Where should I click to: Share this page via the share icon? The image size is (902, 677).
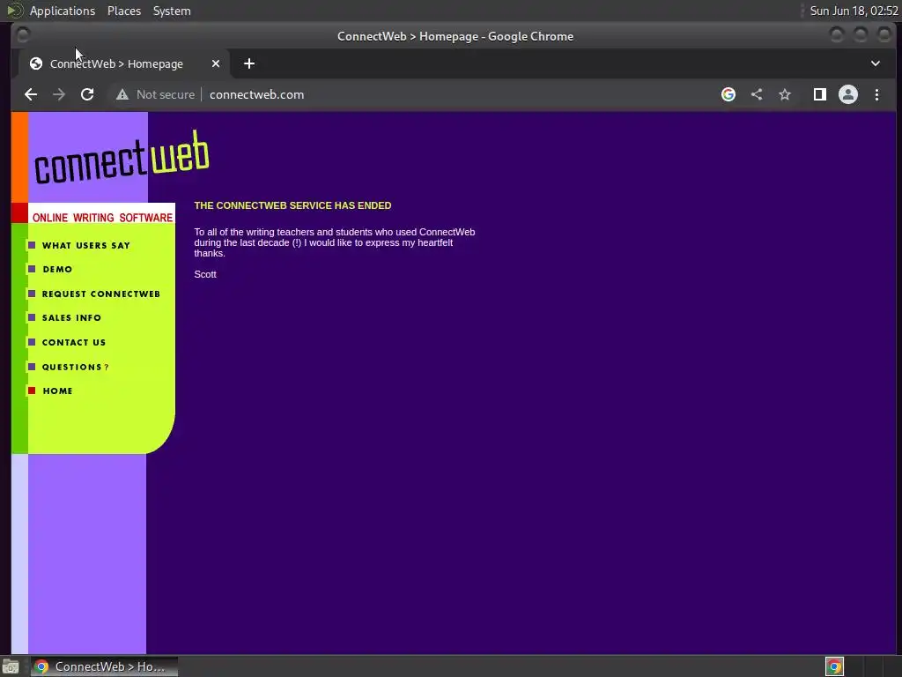coord(757,94)
